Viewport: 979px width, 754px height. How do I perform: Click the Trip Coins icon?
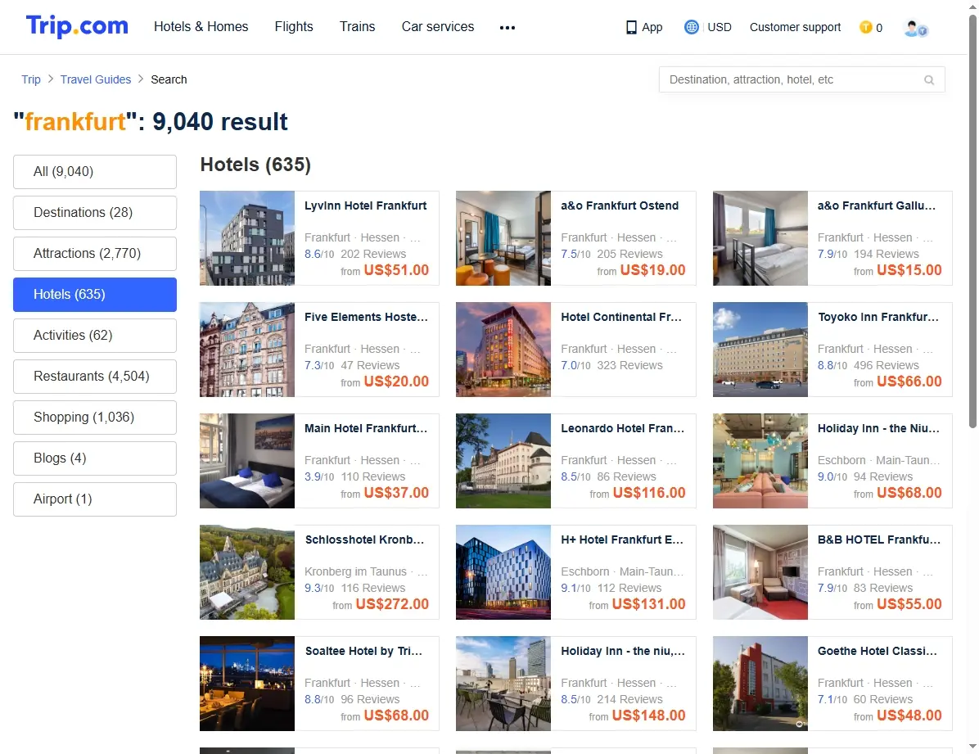865,27
